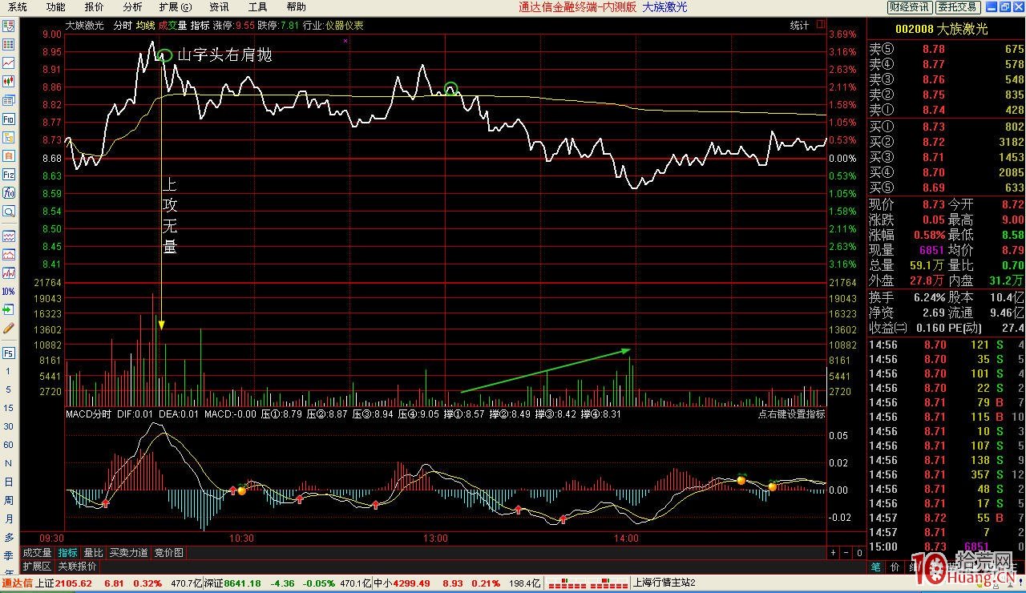Click the candlestick chart icon in sidebar
This screenshot has height=593, width=1026.
(9, 81)
